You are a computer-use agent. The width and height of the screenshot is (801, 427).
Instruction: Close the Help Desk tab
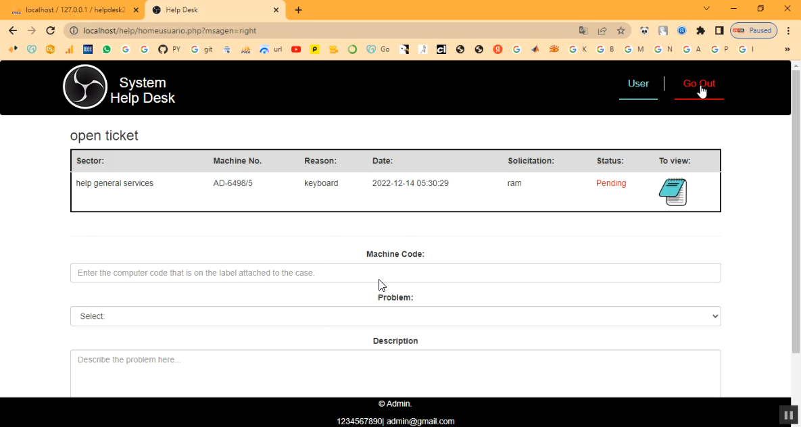(276, 9)
